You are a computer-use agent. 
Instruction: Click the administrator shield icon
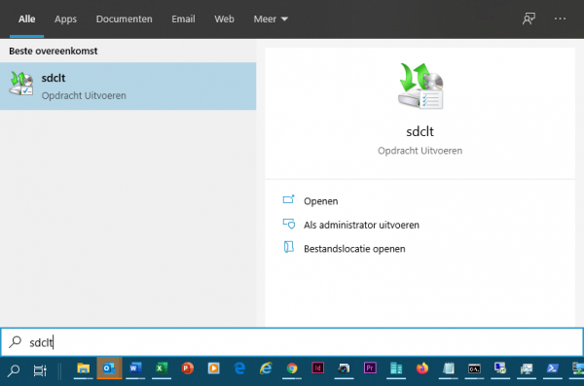[x=289, y=224]
